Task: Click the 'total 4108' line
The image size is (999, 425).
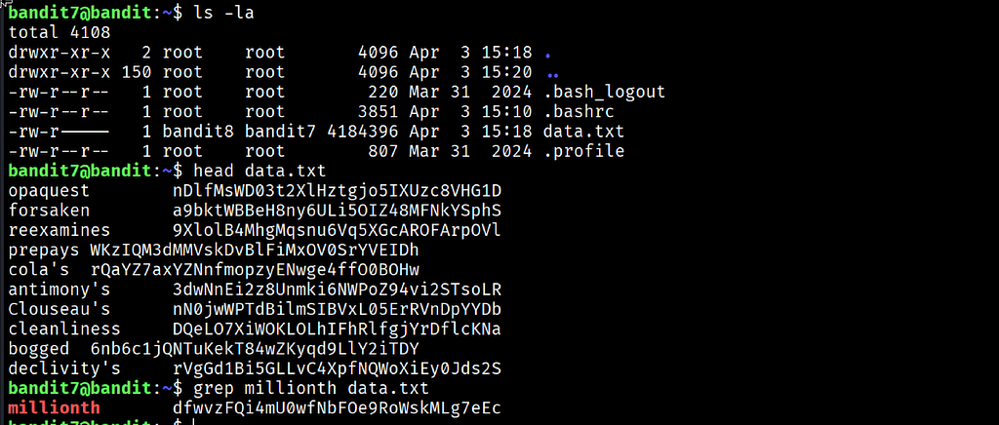Action: 60,32
